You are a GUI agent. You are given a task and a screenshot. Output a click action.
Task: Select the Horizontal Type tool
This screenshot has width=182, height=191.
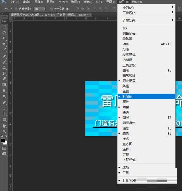[x=4, y=108]
